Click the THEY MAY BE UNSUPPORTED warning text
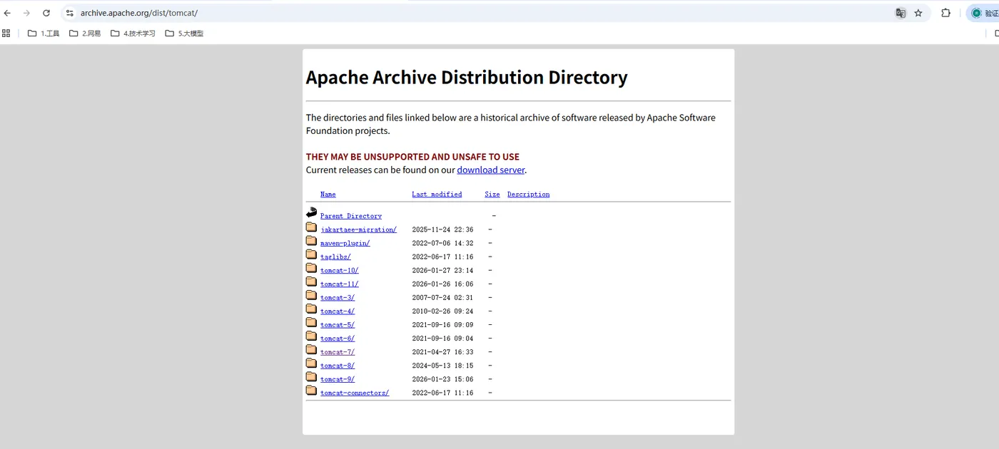Screen dimensions: 999x449 point(412,157)
